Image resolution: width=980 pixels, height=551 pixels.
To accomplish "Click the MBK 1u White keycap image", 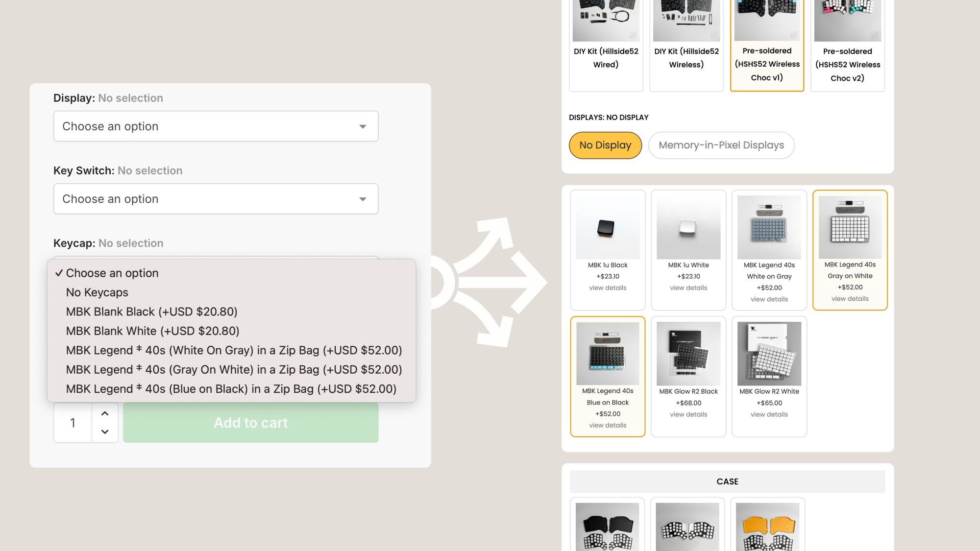I will [x=688, y=227].
